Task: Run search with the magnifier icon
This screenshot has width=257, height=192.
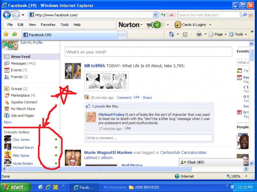Action: click(245, 15)
